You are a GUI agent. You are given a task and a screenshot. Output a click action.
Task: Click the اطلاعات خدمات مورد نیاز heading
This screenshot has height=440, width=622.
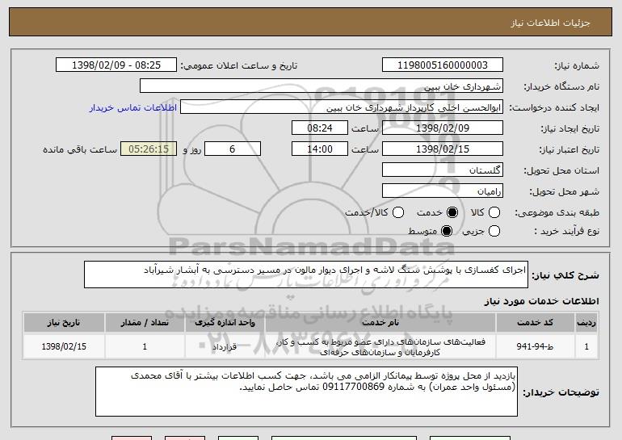(541, 301)
